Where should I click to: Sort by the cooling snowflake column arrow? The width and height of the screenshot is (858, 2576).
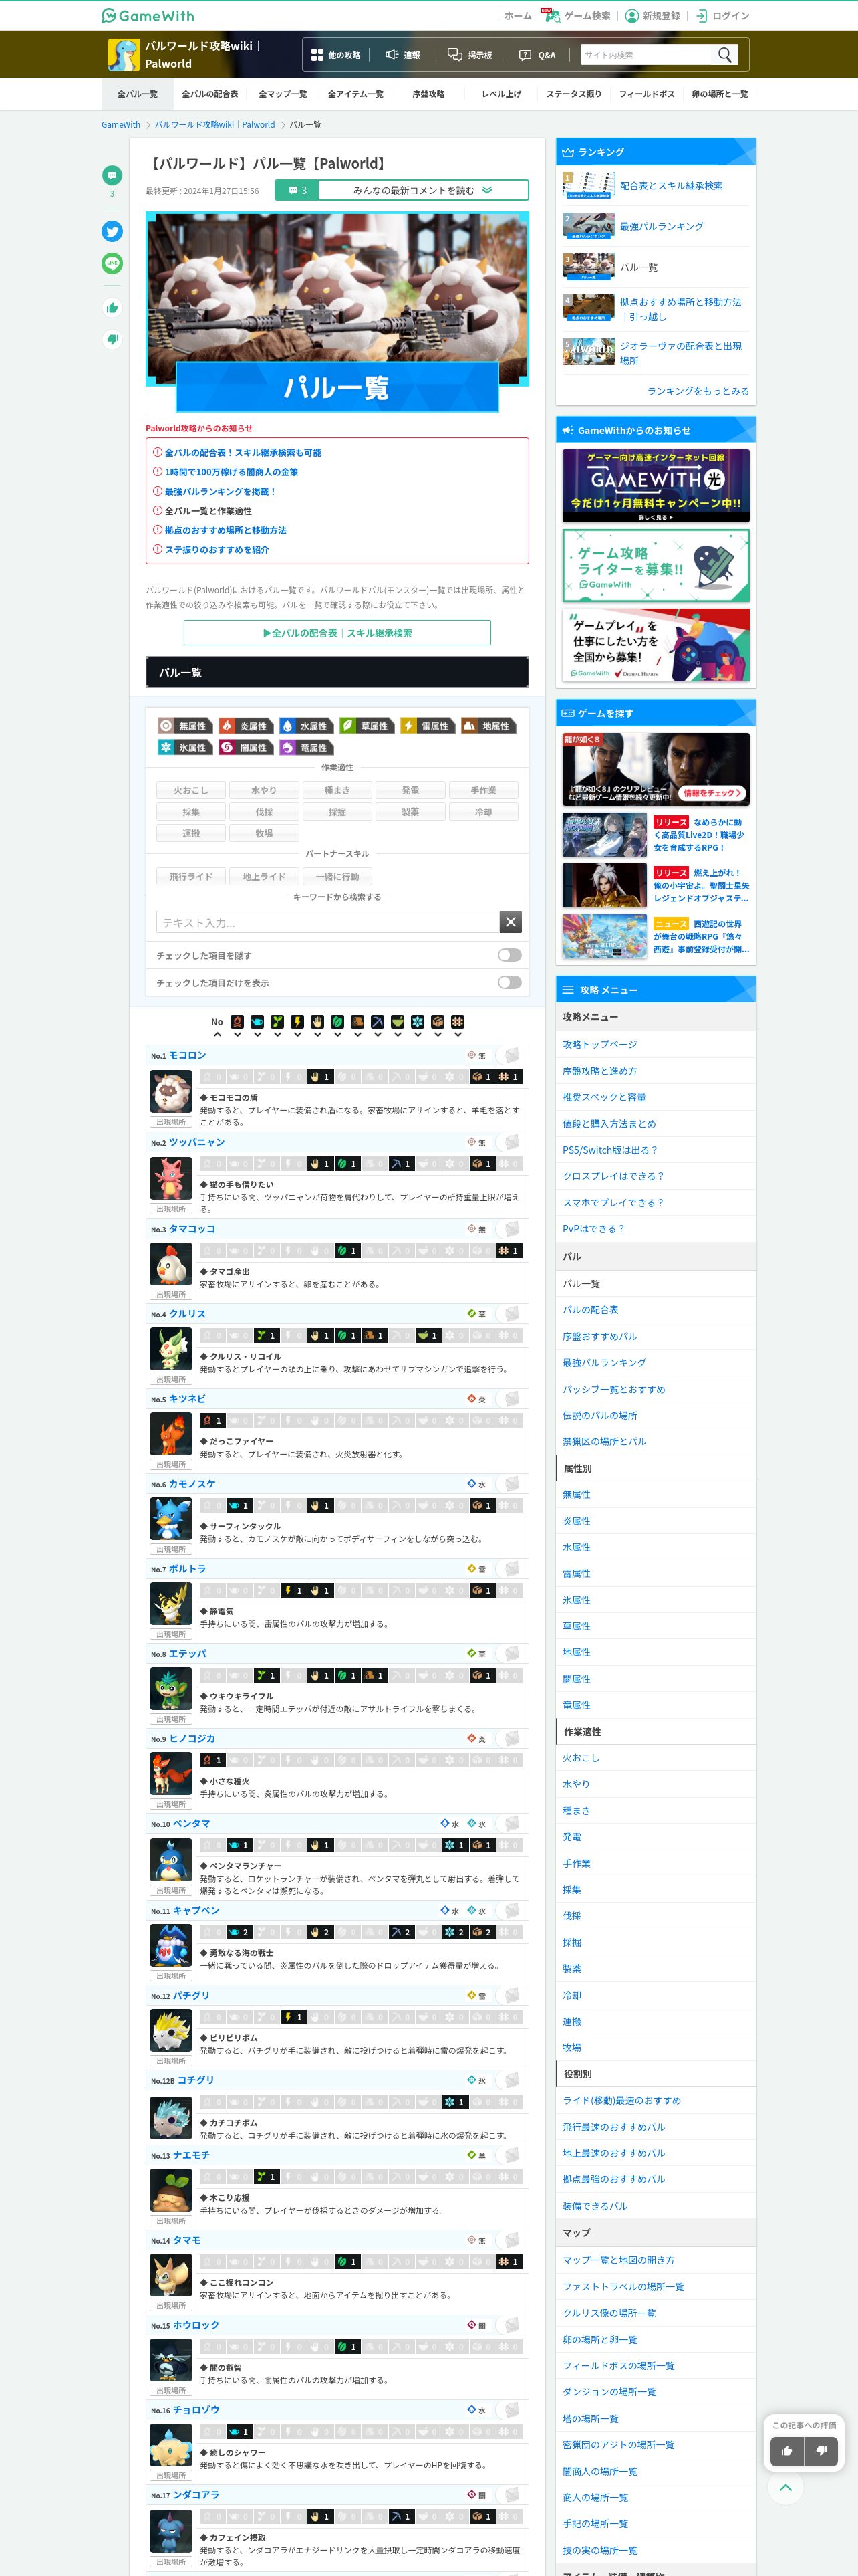pyautogui.click(x=418, y=1034)
